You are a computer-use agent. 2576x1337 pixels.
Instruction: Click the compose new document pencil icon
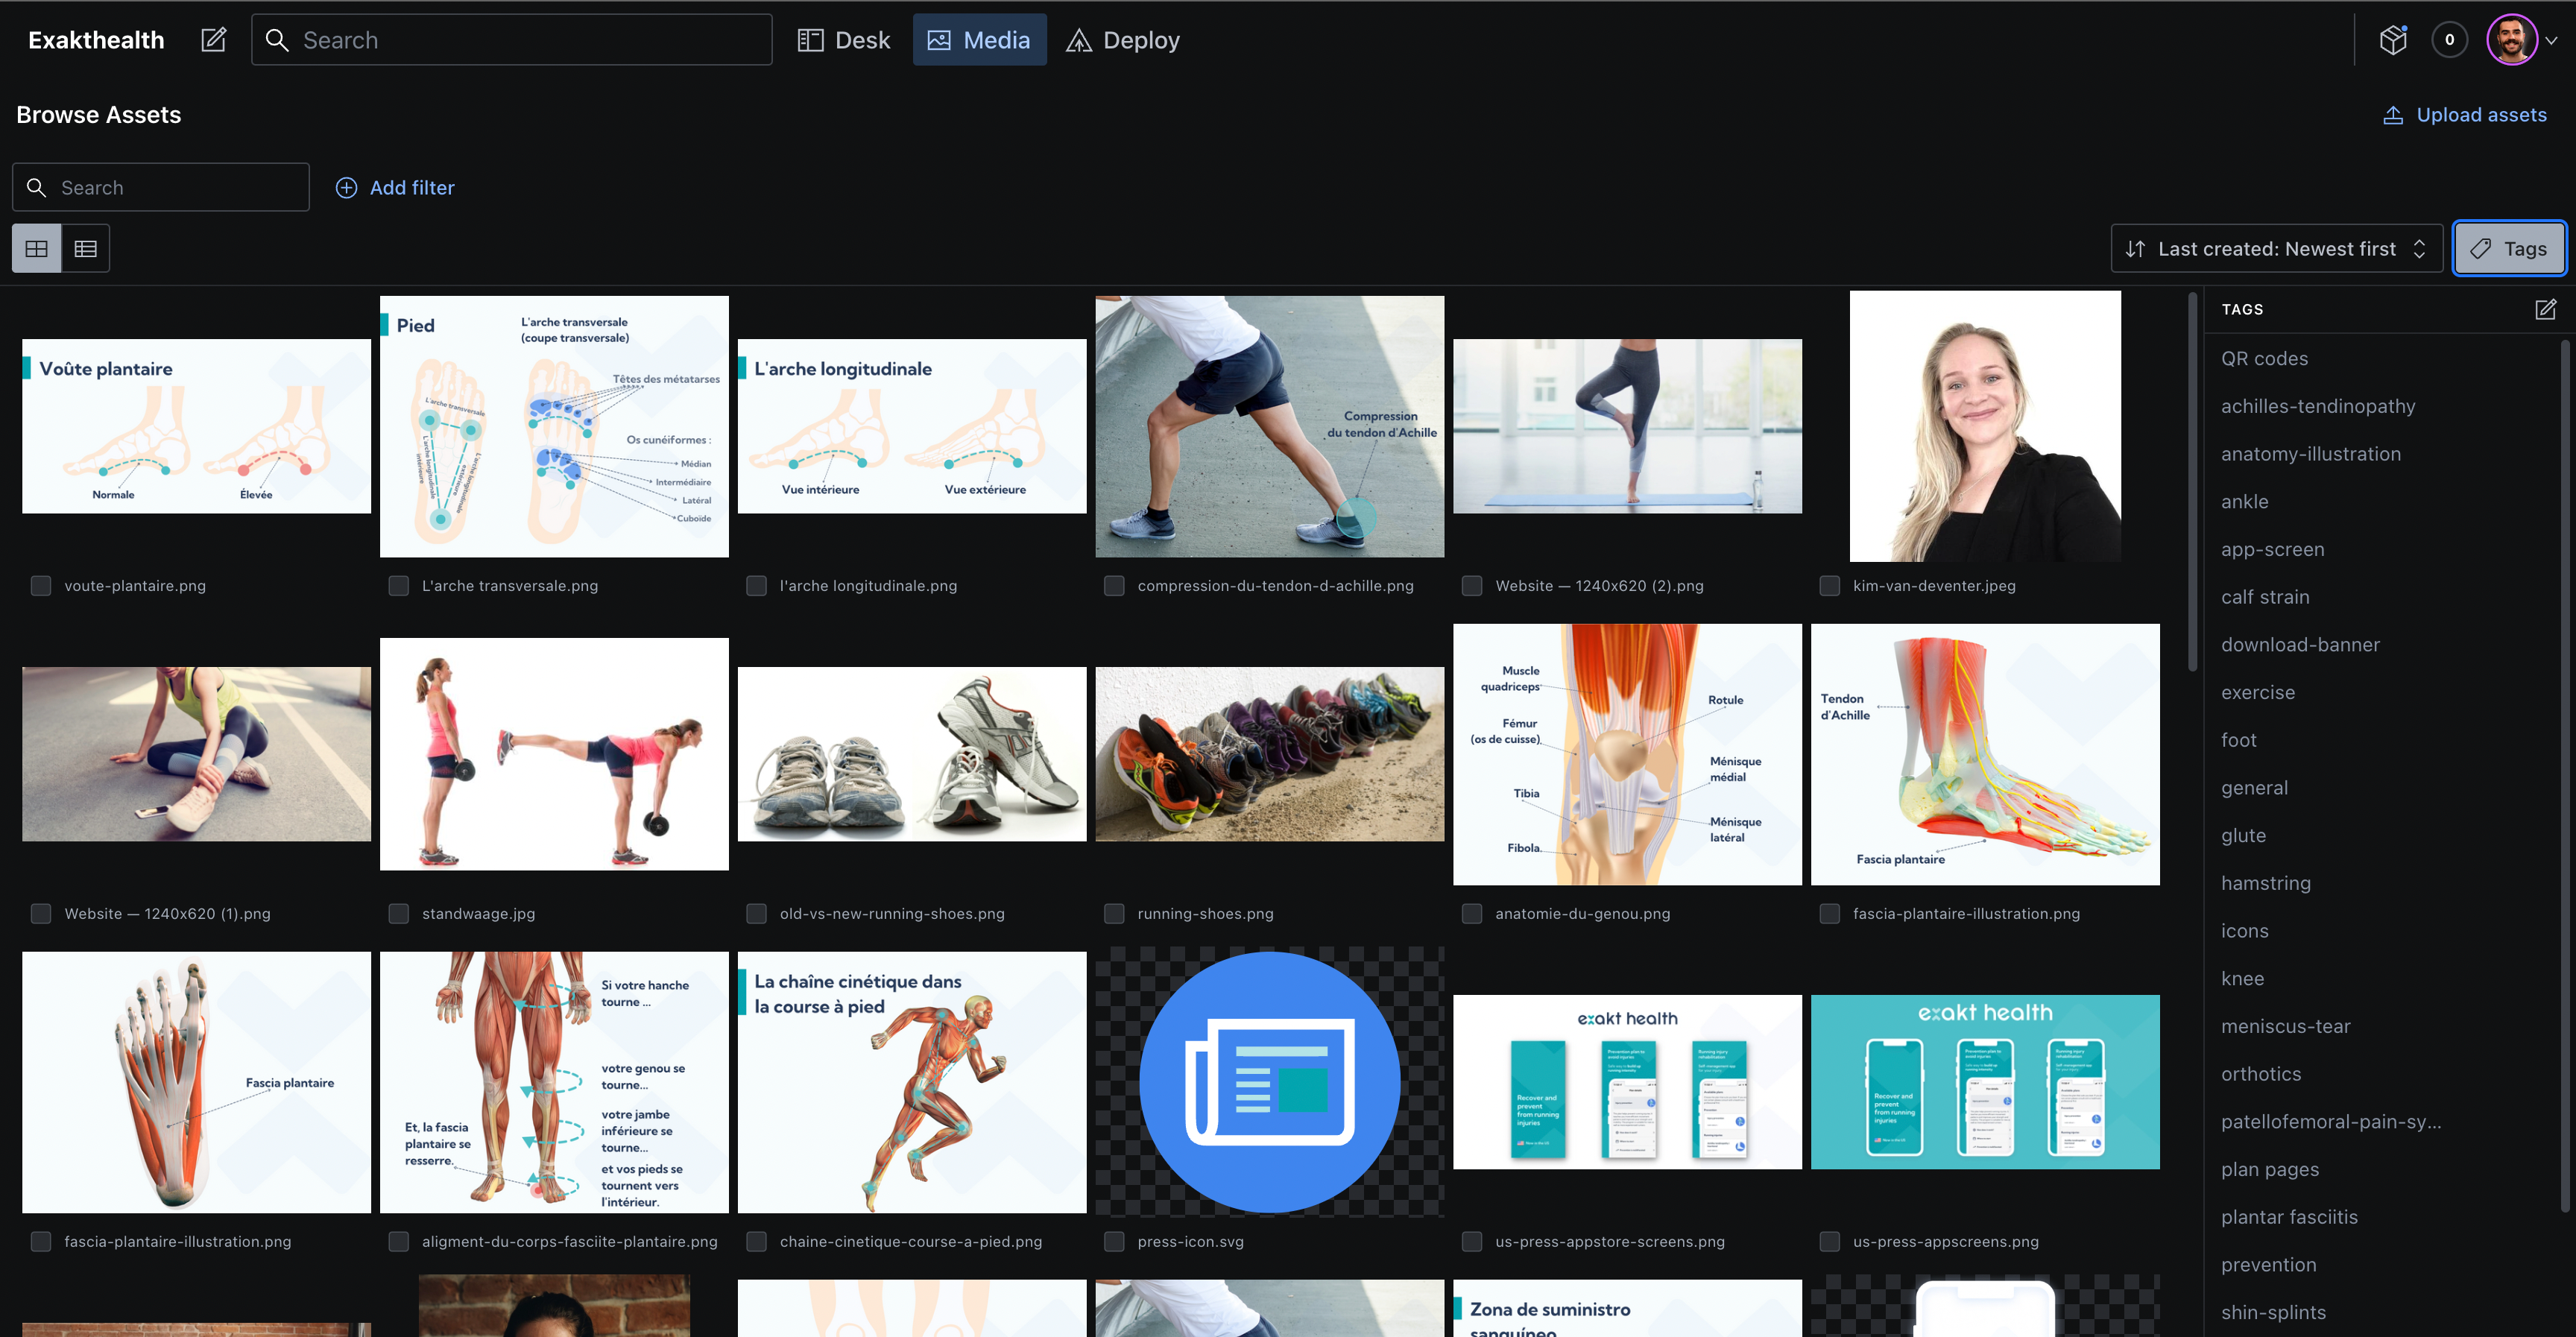pos(213,40)
